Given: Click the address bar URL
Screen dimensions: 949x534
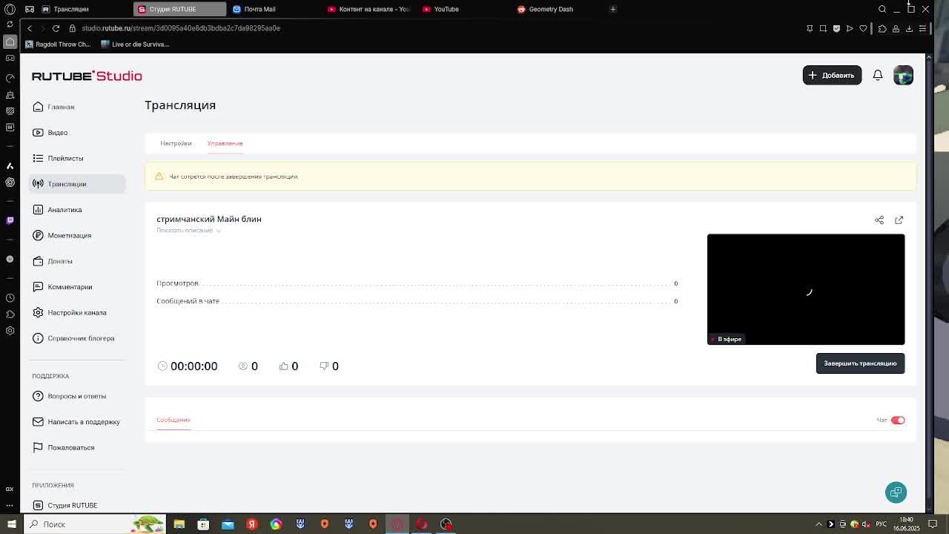Looking at the screenshot, I should click(x=181, y=28).
